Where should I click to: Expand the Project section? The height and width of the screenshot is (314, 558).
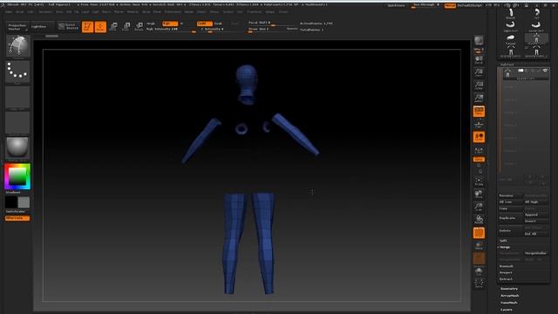click(x=506, y=273)
